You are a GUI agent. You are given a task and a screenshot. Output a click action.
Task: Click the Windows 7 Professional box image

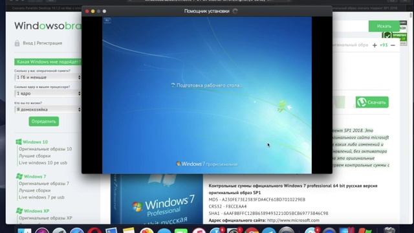pos(157,199)
